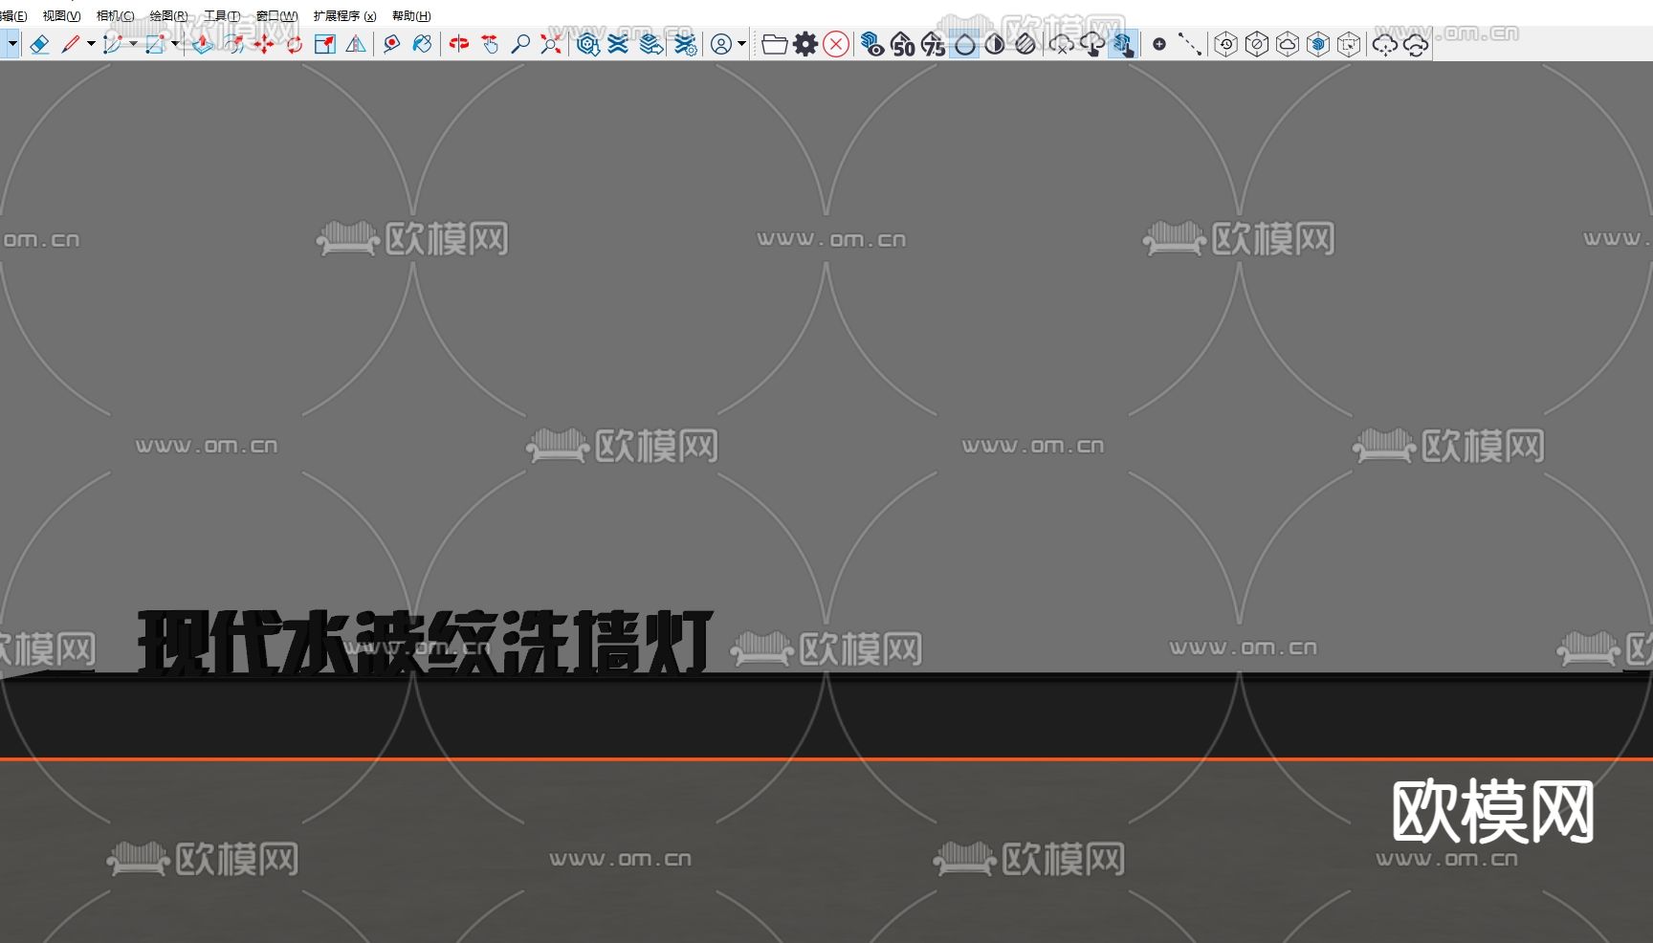Click the red circled X cancel icon
This screenshot has width=1653, height=943.
(x=836, y=44)
